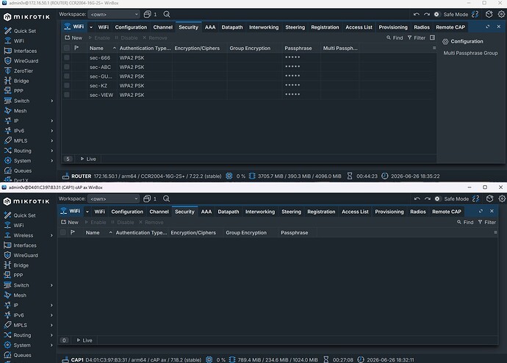Screen dimensions: 507x363
Task: Open WireGuard in the CAP1 window sidebar
Action: click(21, 256)
